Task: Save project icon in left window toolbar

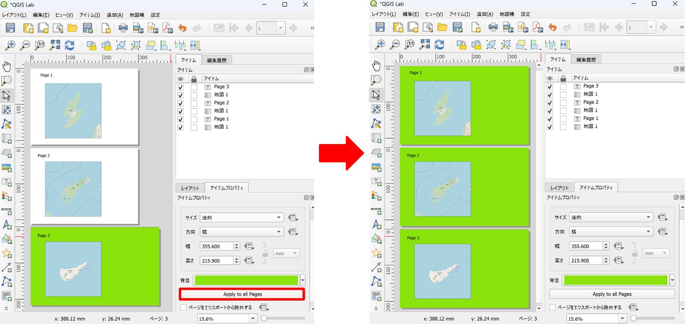Action: coord(10,28)
